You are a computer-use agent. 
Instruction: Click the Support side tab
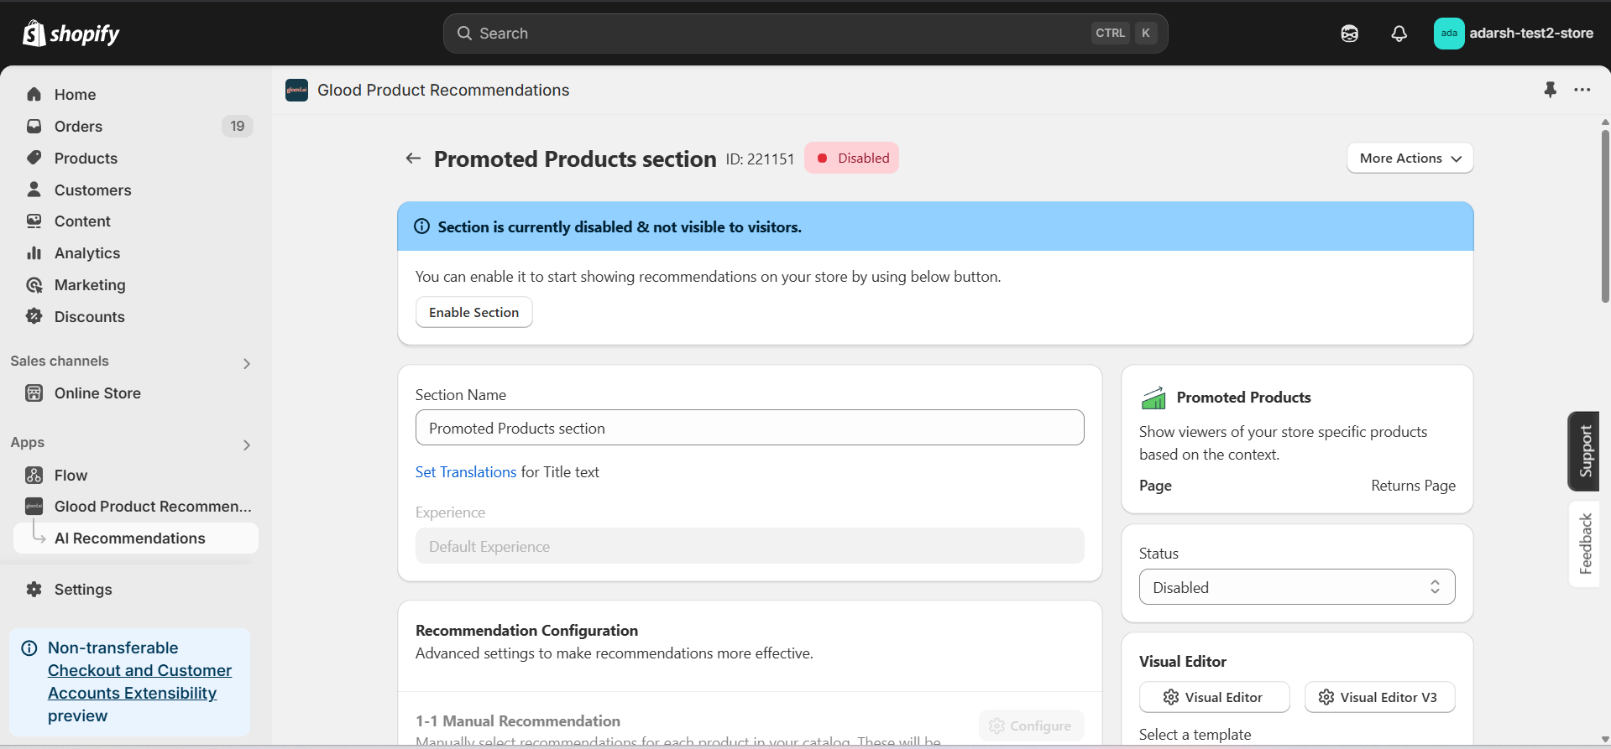(1584, 451)
